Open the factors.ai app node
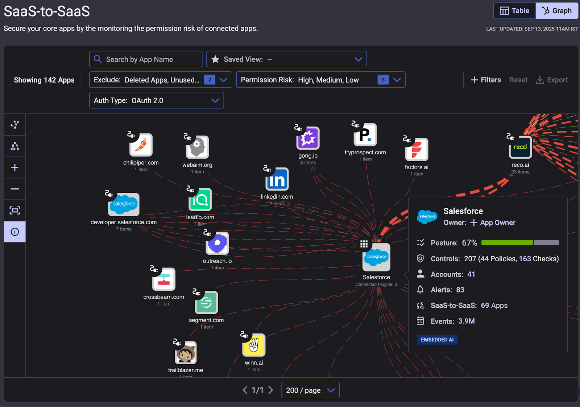 click(417, 149)
